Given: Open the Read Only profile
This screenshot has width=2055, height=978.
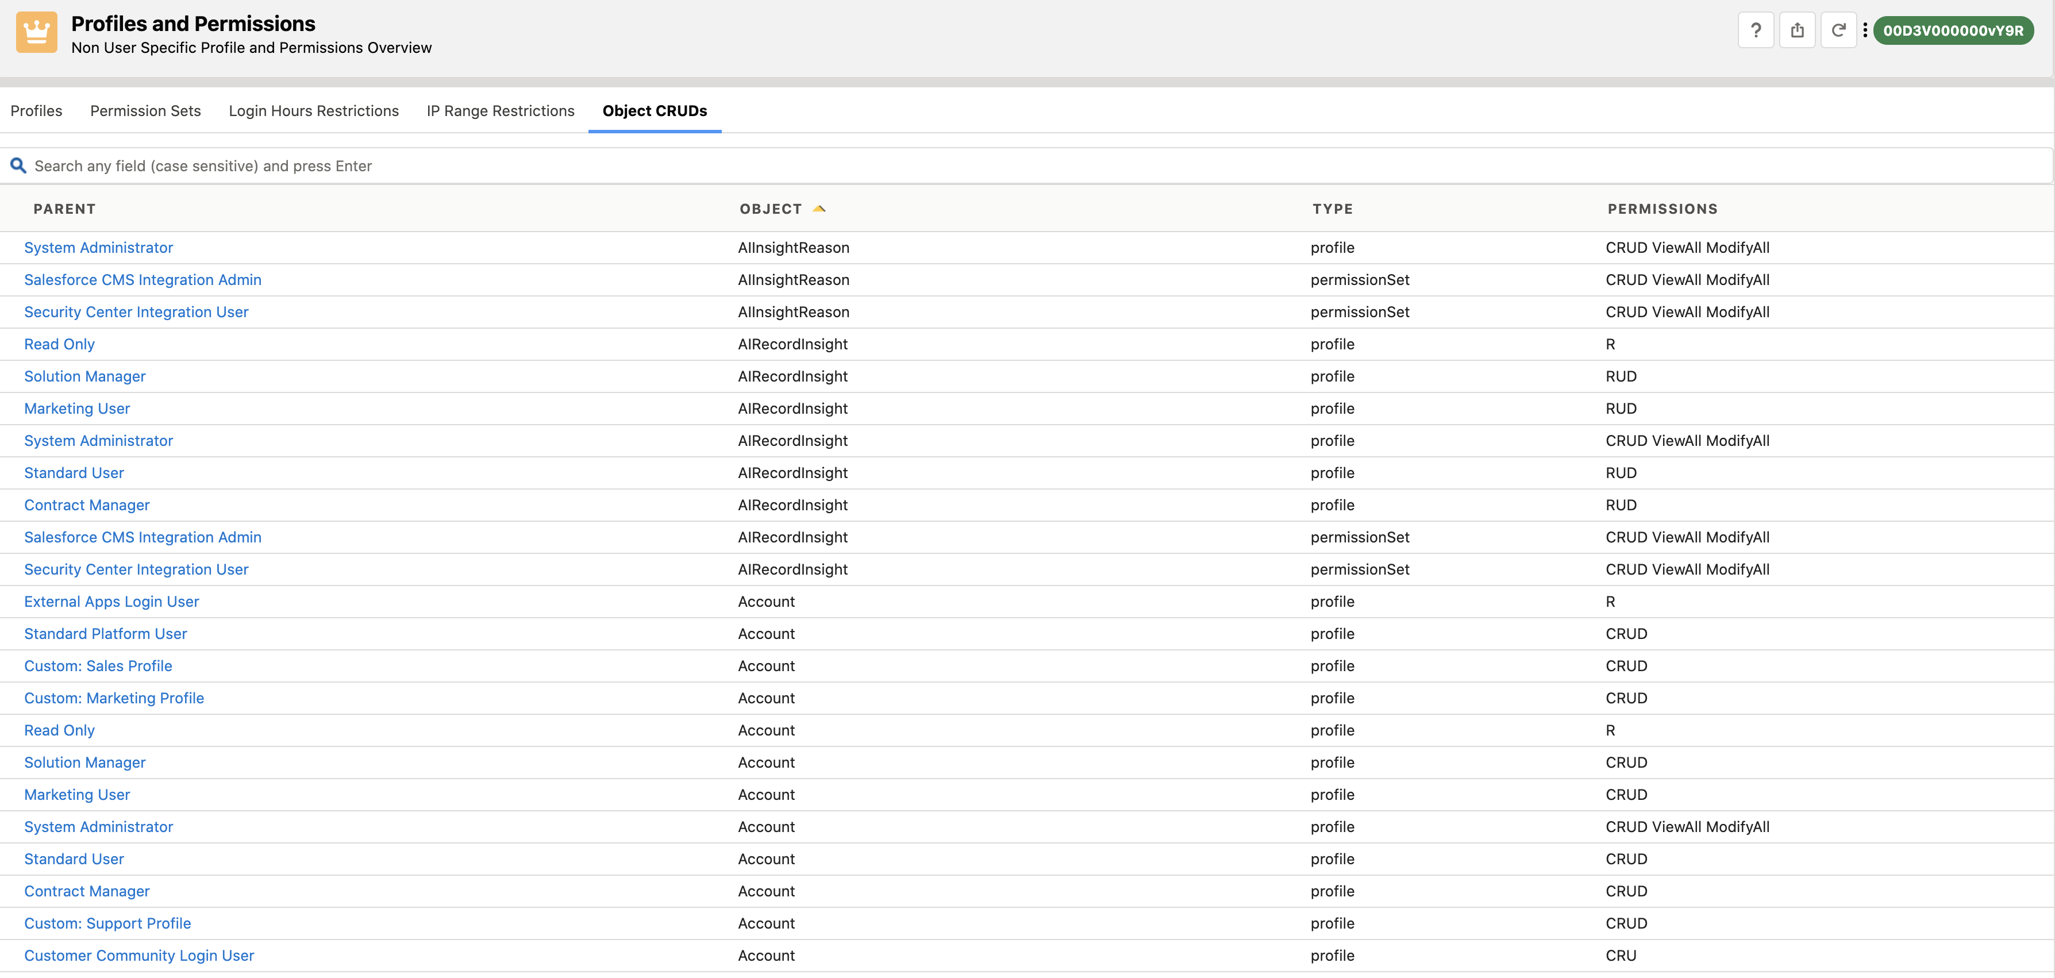Looking at the screenshot, I should 59,344.
